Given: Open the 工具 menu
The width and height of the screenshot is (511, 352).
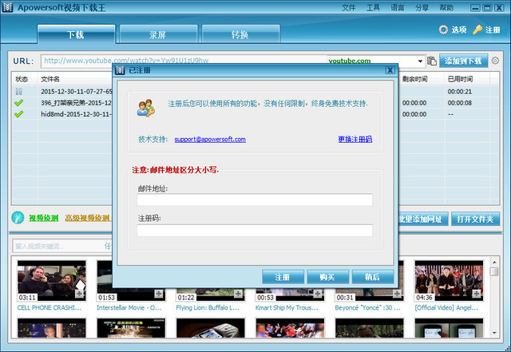Looking at the screenshot, I should (x=373, y=7).
